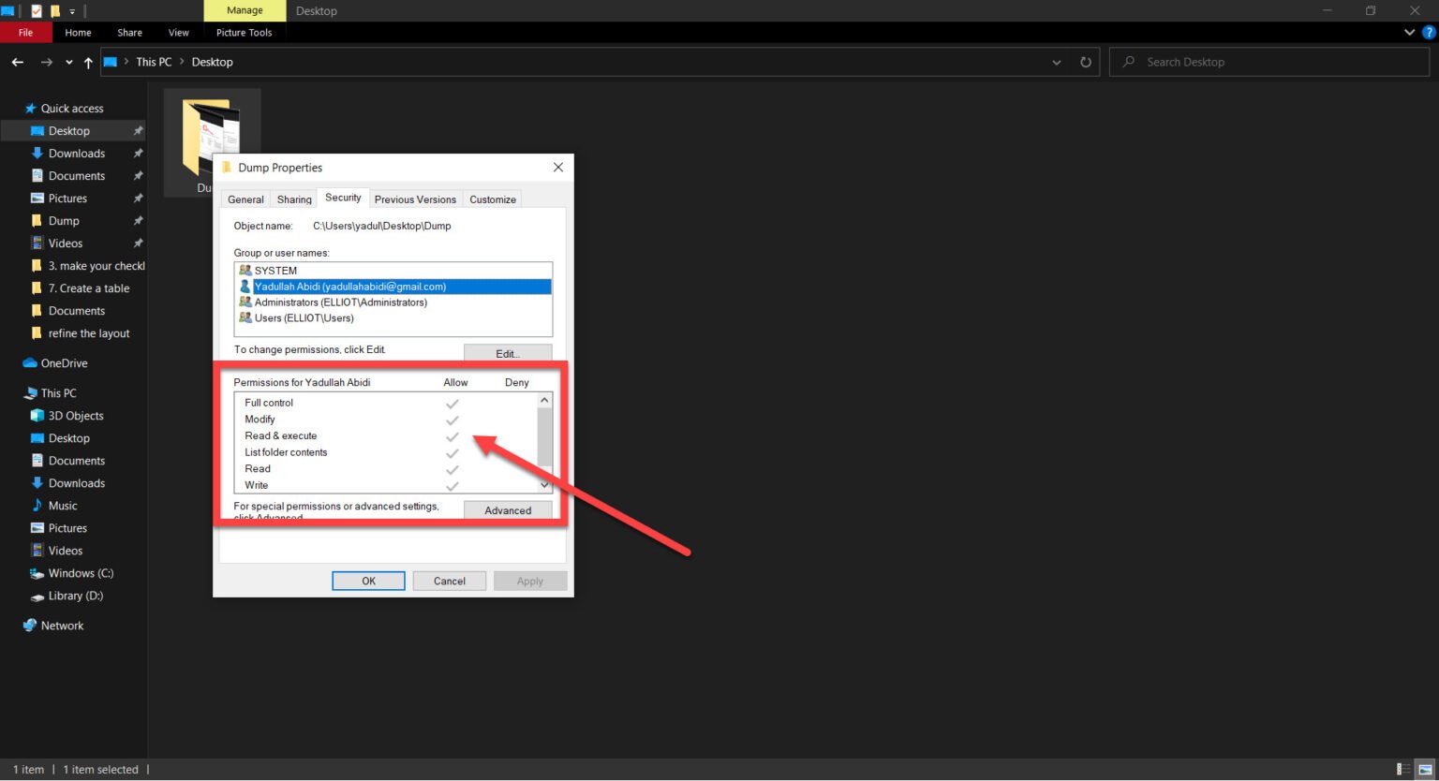This screenshot has width=1439, height=781.
Task: Switch to details view from the status bar
Action: point(1402,769)
